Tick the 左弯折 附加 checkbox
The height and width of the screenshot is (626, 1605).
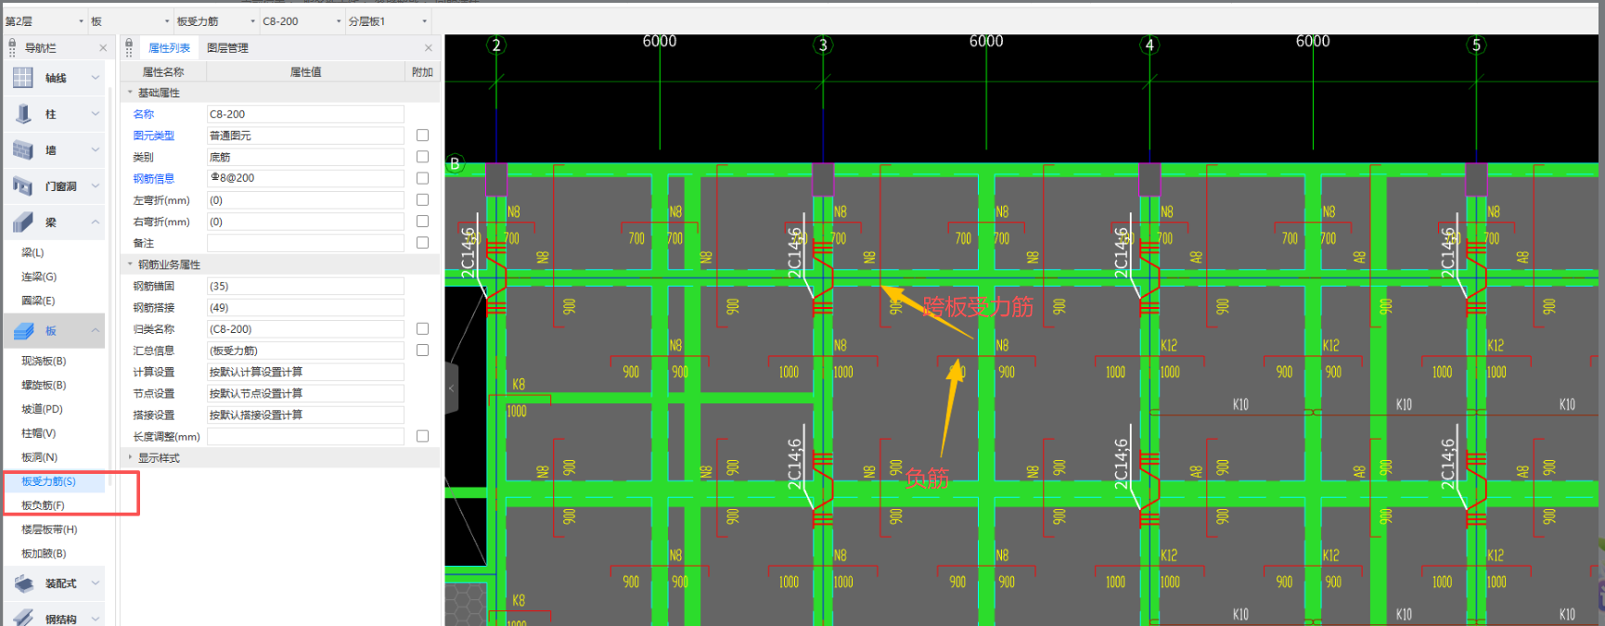[x=422, y=199]
